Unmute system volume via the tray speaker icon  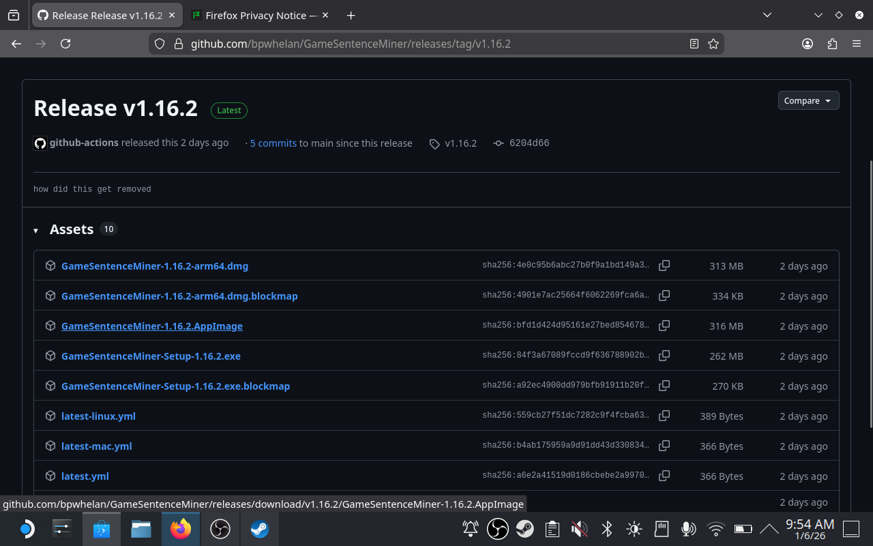tap(579, 529)
